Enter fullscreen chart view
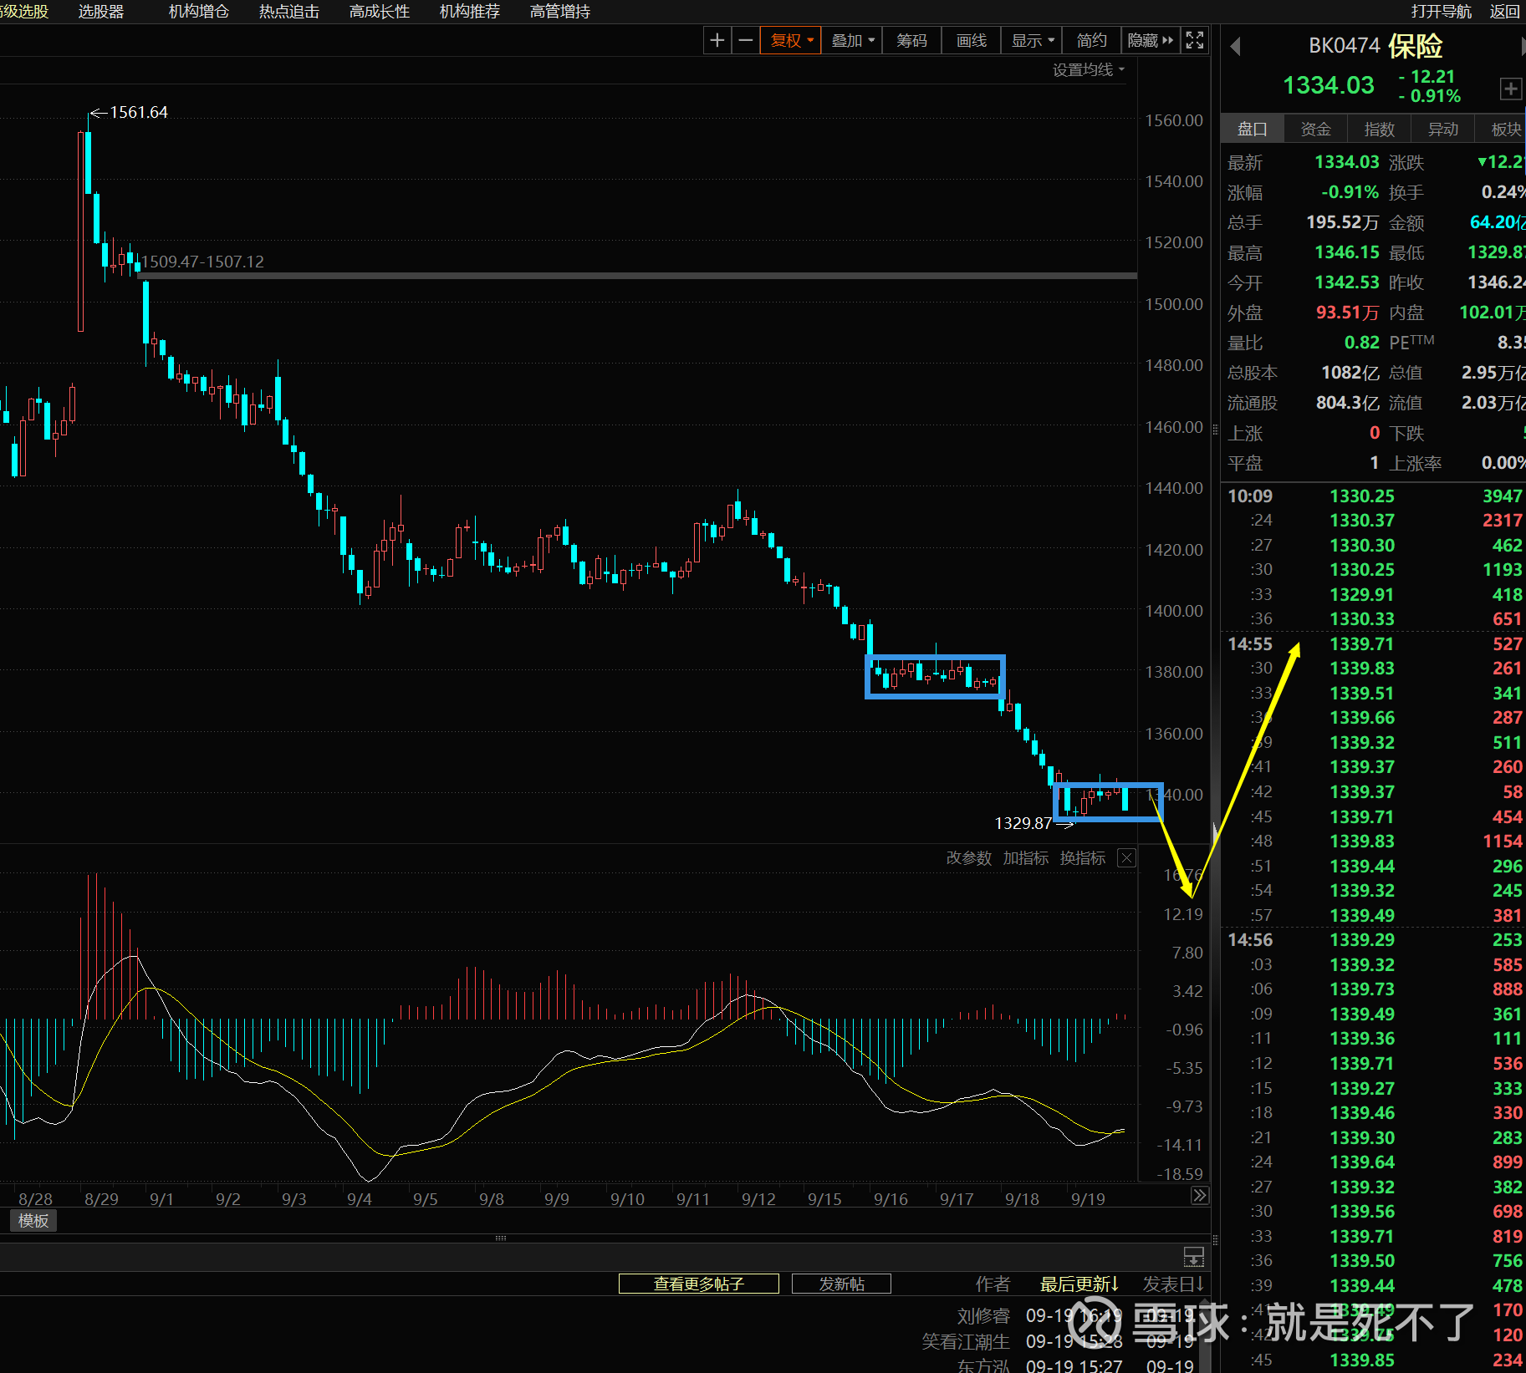Image resolution: width=1526 pixels, height=1373 pixels. click(x=1195, y=40)
